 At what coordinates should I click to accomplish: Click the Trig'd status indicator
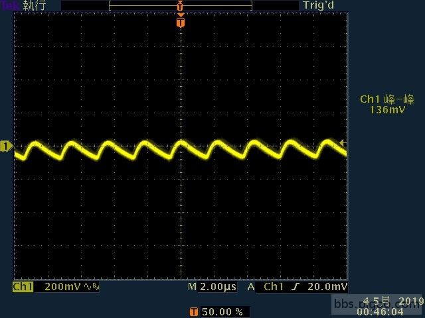click(318, 5)
